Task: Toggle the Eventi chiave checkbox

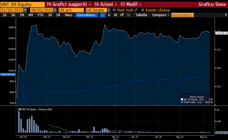Action: point(142,10)
